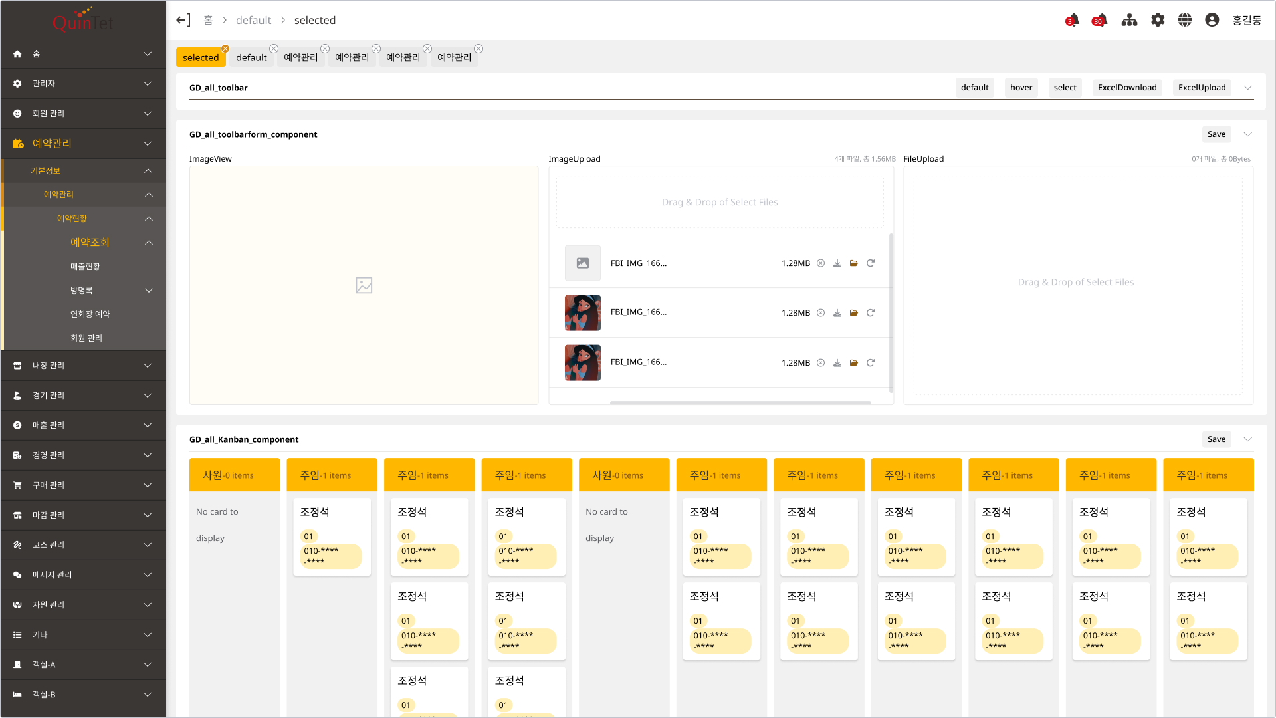
Task: Click refresh icon on third FBI_IMG file
Action: click(x=871, y=363)
